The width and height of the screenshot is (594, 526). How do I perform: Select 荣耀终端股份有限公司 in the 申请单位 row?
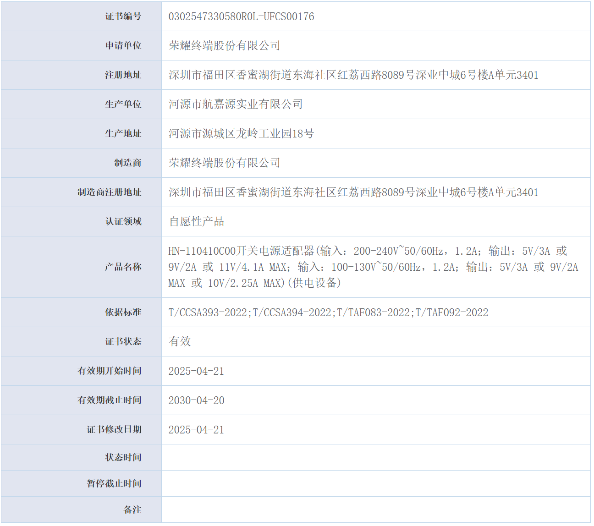tap(225, 46)
